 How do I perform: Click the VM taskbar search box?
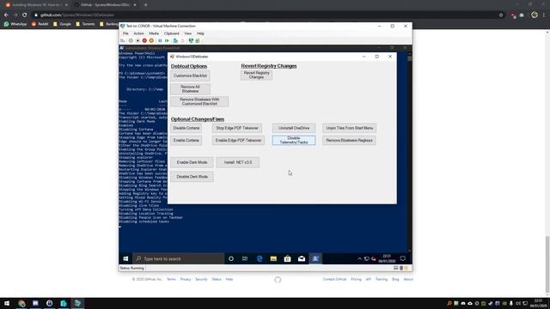(x=178, y=259)
